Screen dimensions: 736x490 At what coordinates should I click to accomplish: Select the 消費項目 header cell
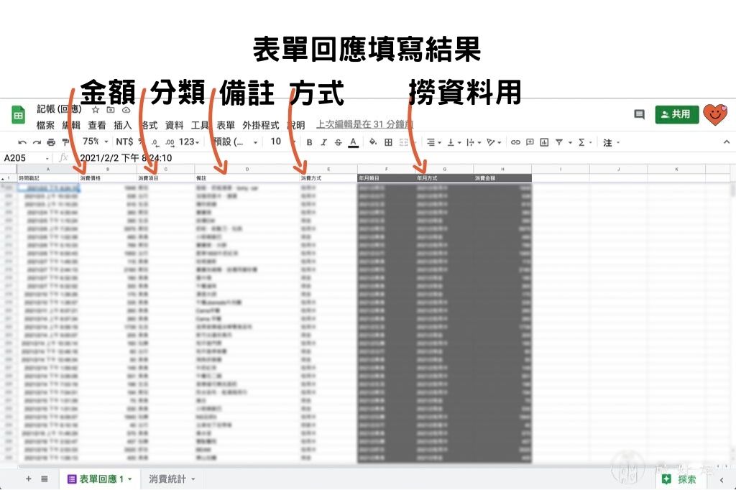(x=166, y=178)
